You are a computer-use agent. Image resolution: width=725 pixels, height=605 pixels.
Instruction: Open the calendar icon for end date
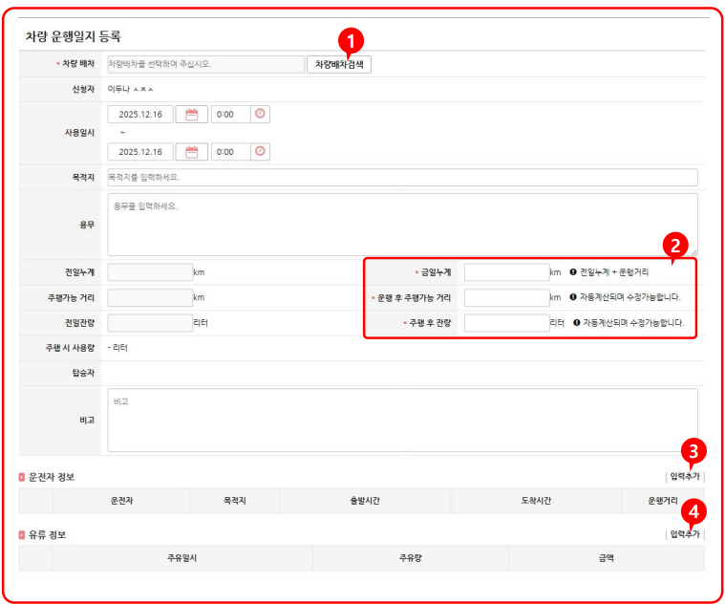point(192,152)
